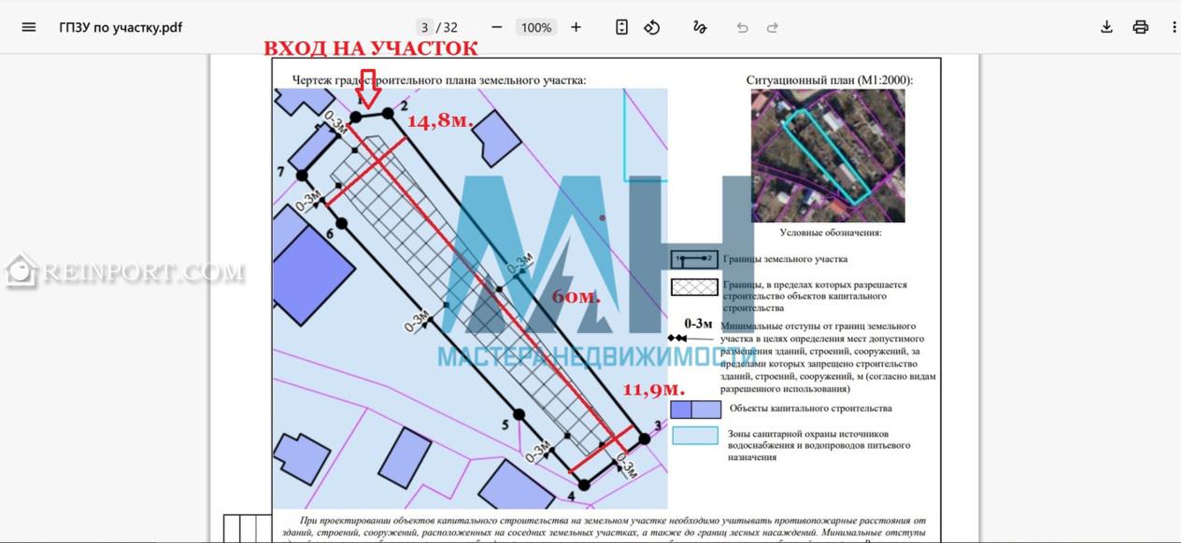Image resolution: width=1196 pixels, height=543 pixels.
Task: Click the ГПЗУ по участку.pdf title
Action: click(121, 27)
